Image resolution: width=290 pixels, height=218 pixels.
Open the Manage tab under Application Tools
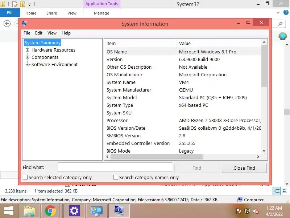[101, 13]
